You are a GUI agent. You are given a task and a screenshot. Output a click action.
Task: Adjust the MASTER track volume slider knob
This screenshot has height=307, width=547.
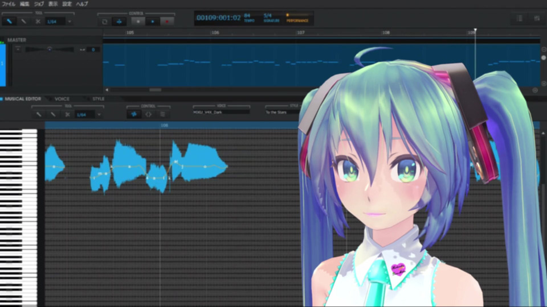[50, 49]
